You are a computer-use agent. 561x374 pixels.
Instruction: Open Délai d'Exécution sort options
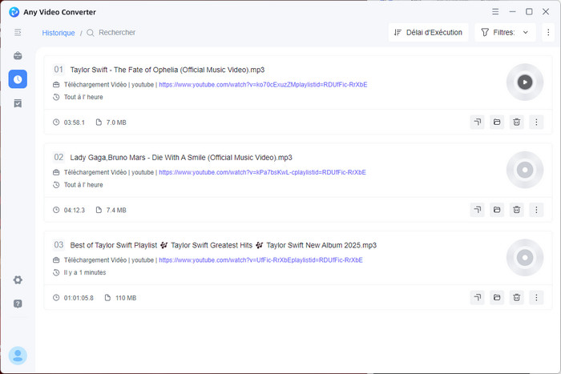429,33
